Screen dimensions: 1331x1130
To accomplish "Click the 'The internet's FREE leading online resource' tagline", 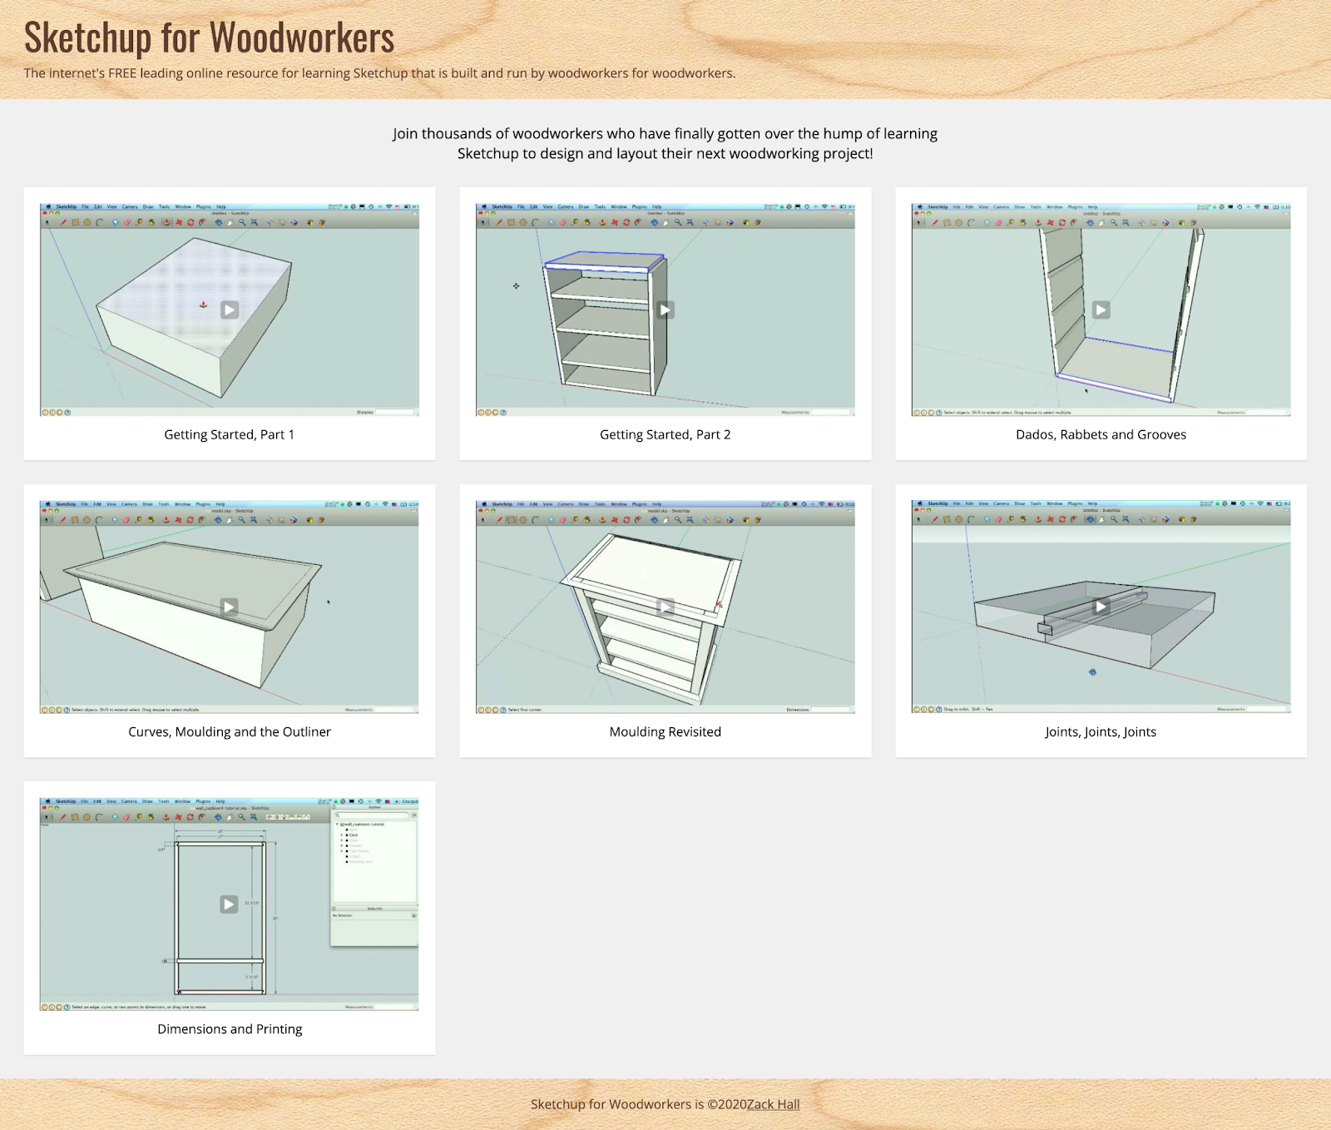I will (379, 73).
